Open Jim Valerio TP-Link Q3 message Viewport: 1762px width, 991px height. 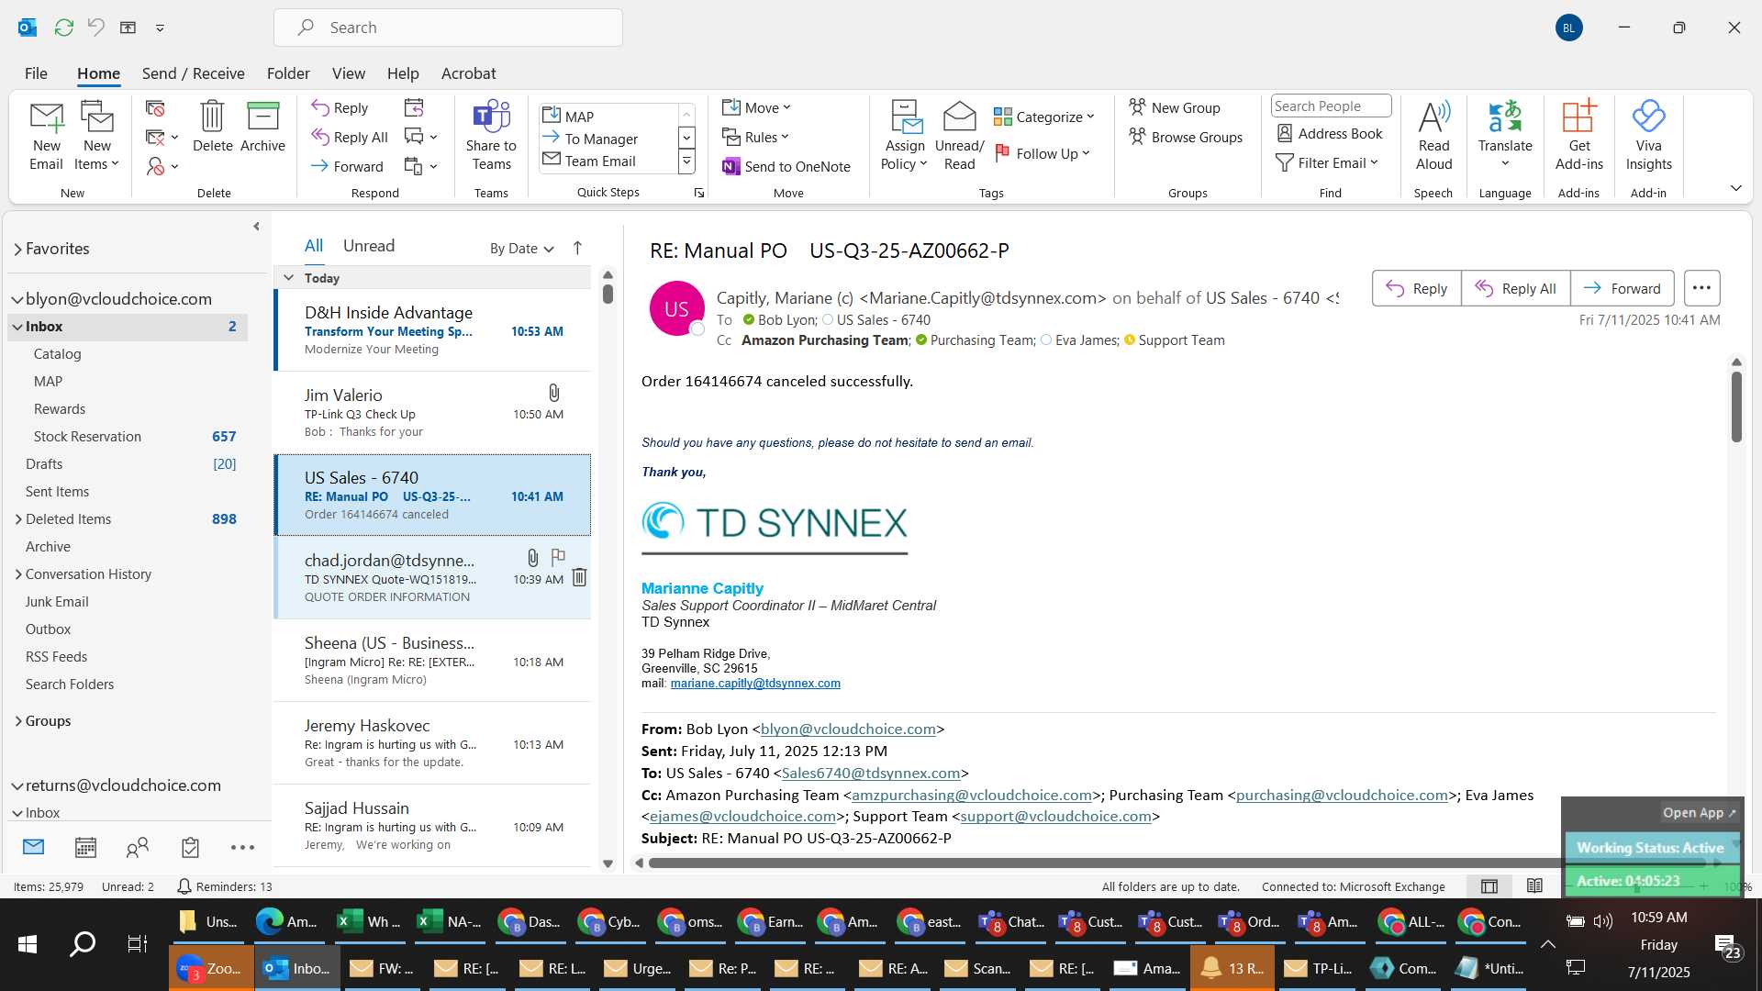(433, 413)
